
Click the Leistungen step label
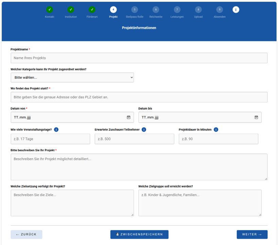[177, 17]
